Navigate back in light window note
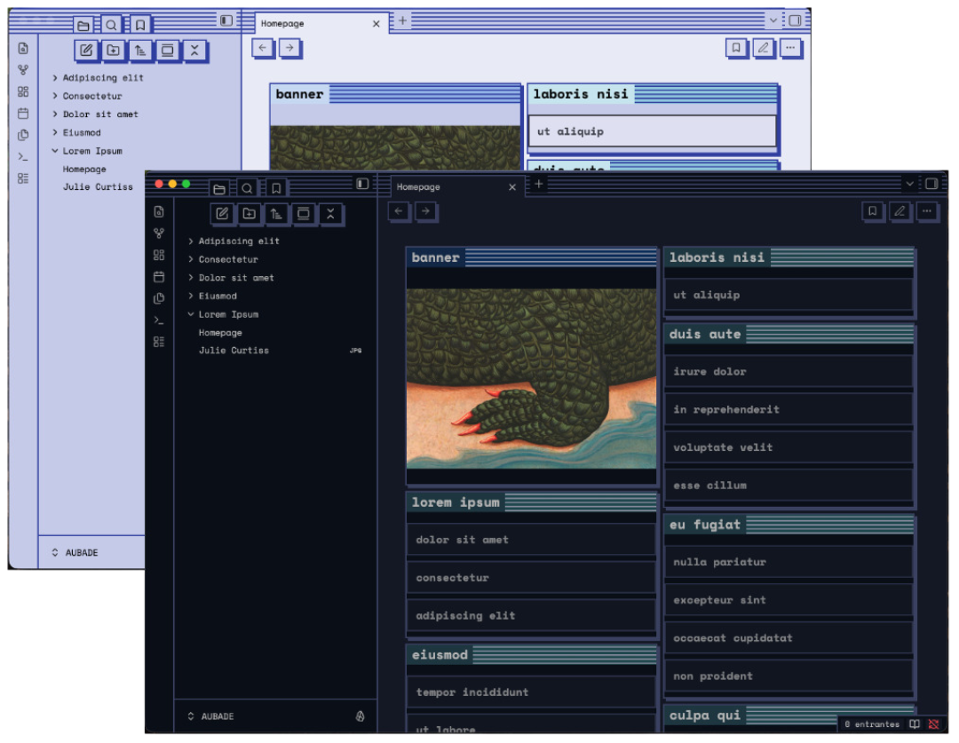This screenshot has width=959, height=743. (x=262, y=47)
